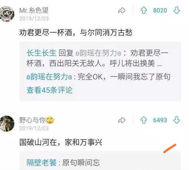Upvote the comment with 8020 votes
189x170 pixels.
tap(144, 10)
